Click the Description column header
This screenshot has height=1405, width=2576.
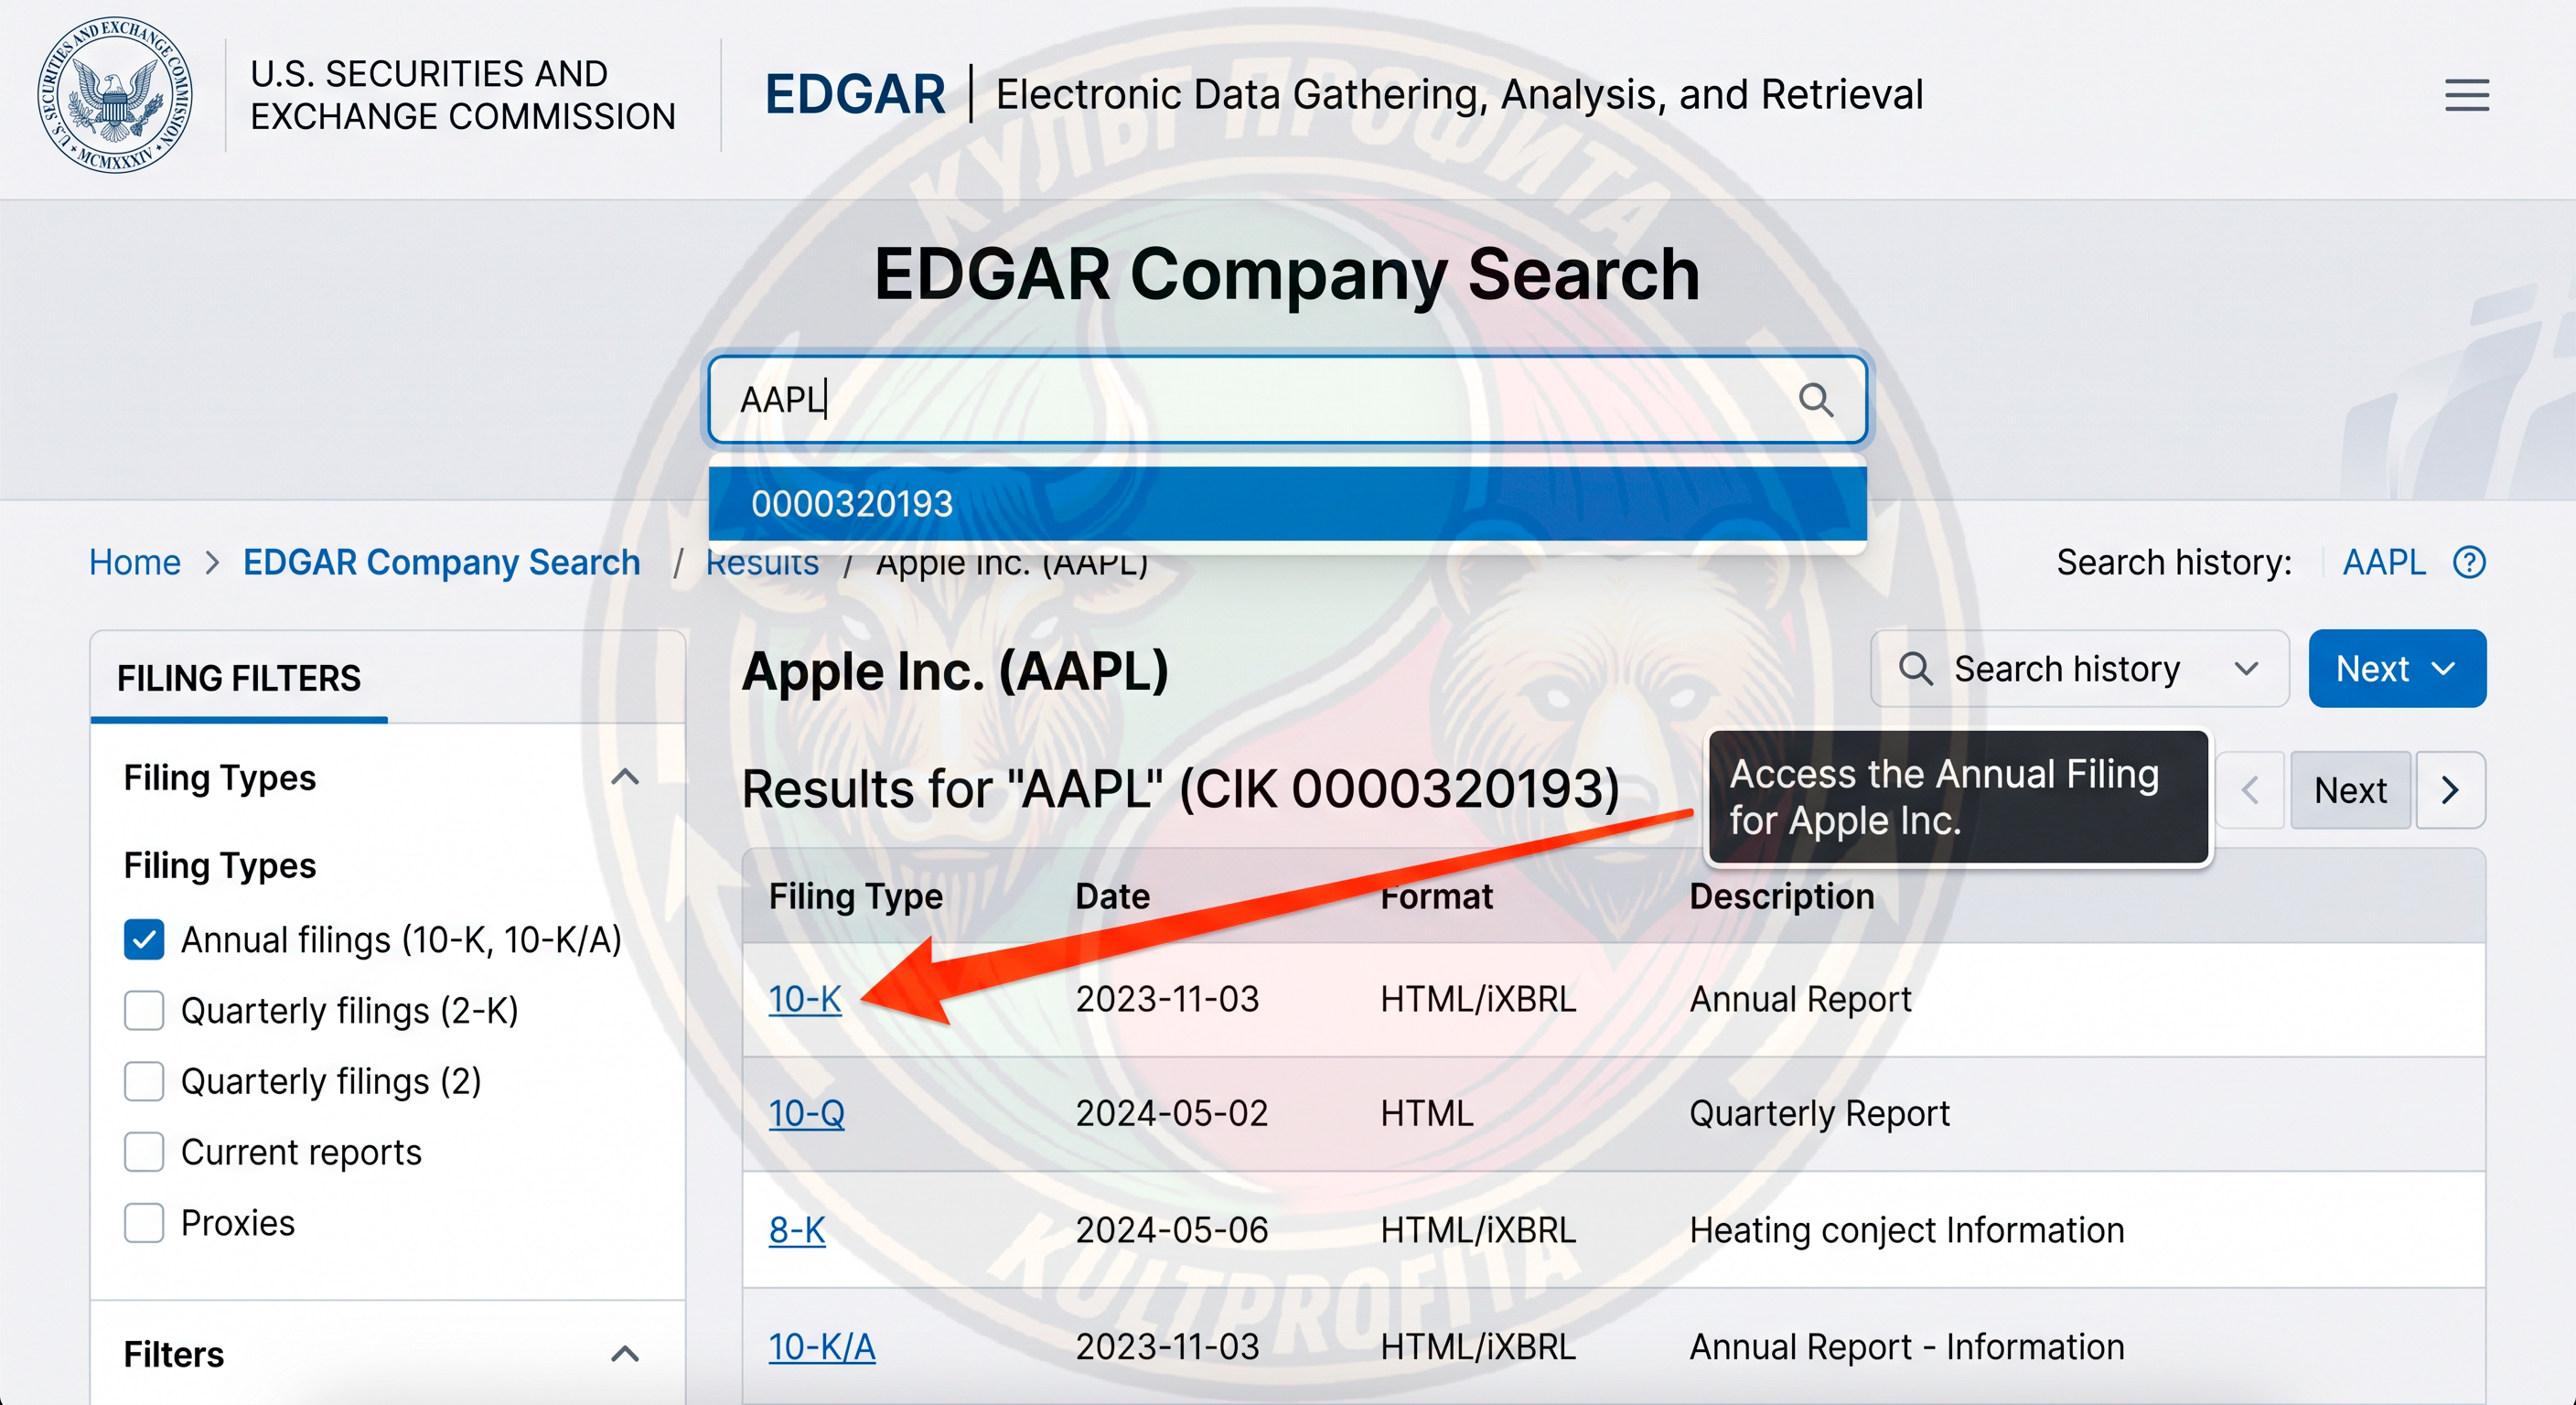tap(1782, 896)
